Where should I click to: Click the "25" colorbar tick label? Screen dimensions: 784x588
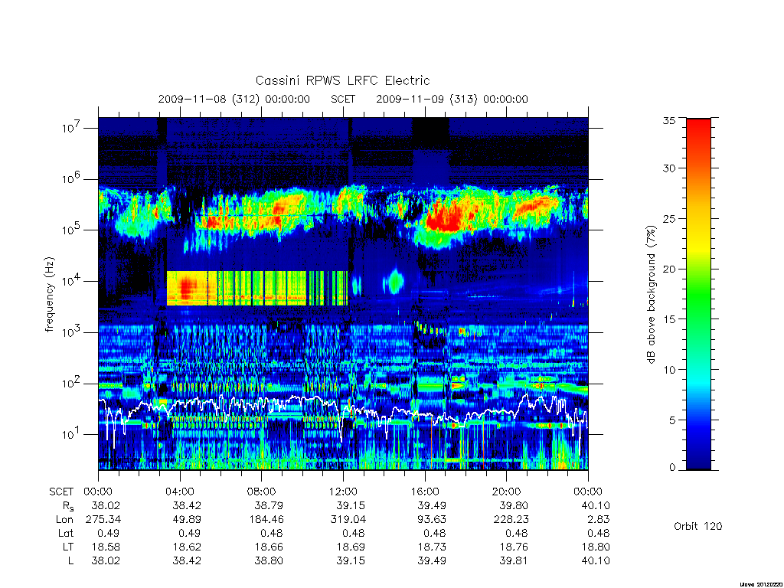pos(668,218)
